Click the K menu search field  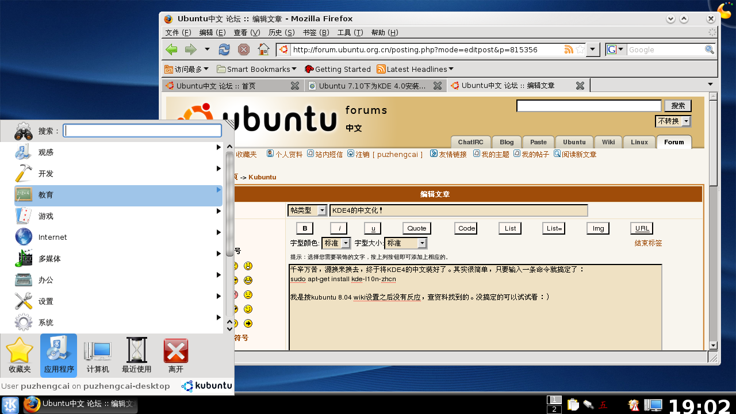pos(142,131)
